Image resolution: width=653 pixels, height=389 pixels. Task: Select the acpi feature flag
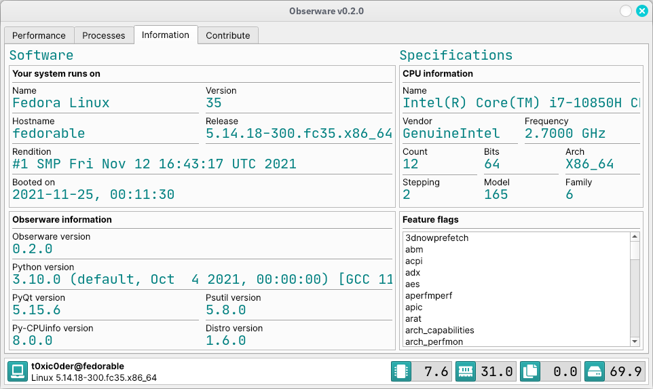517,261
